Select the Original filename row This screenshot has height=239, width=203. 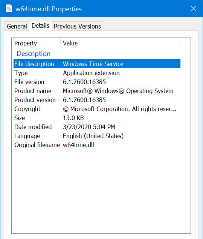tap(97, 145)
